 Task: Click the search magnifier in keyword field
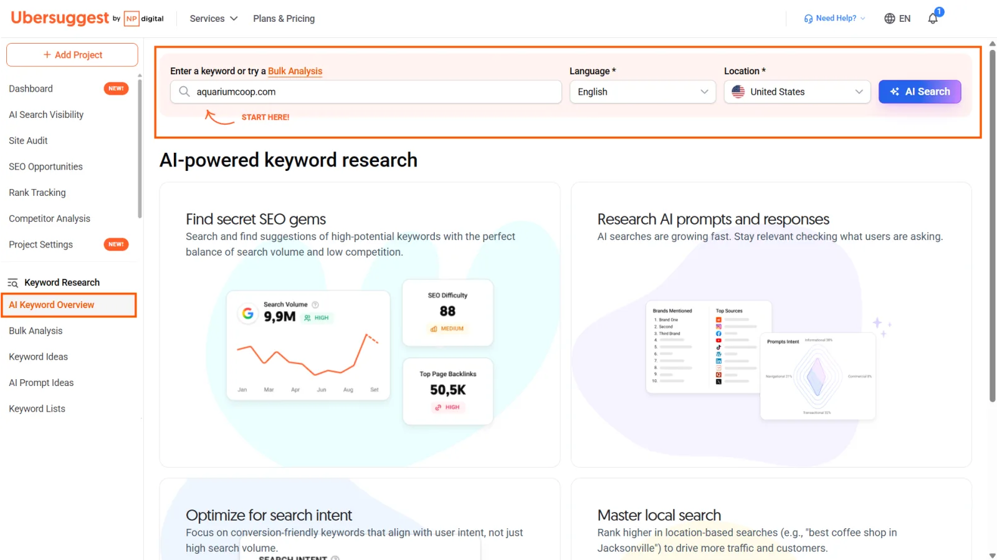(x=184, y=92)
